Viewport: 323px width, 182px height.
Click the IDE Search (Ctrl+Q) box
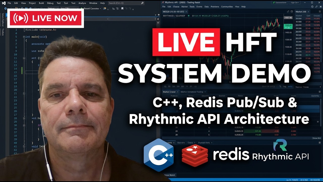pyautogui.click(x=126, y=3)
